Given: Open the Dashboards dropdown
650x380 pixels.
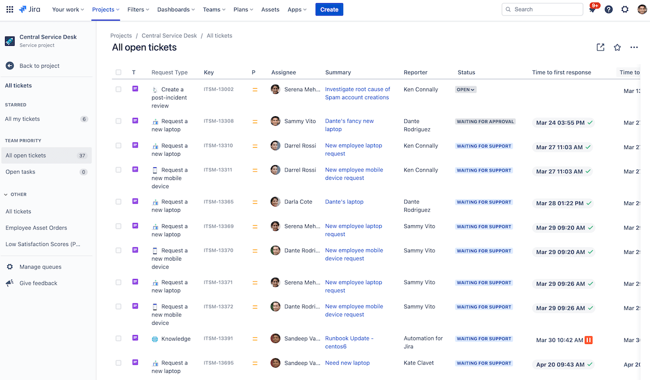Looking at the screenshot, I should [175, 9].
